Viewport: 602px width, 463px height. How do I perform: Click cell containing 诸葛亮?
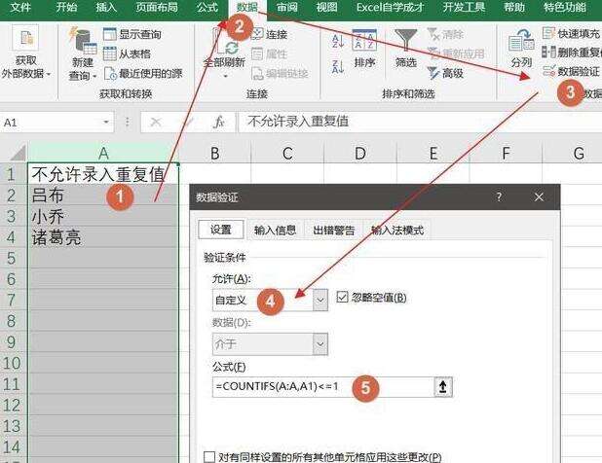[x=103, y=237]
